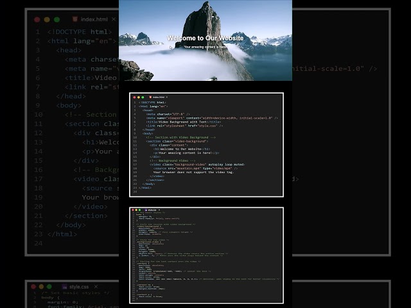Click the green maximize dot of the top background editor
The height and width of the screenshot is (308, 411).
click(x=57, y=20)
